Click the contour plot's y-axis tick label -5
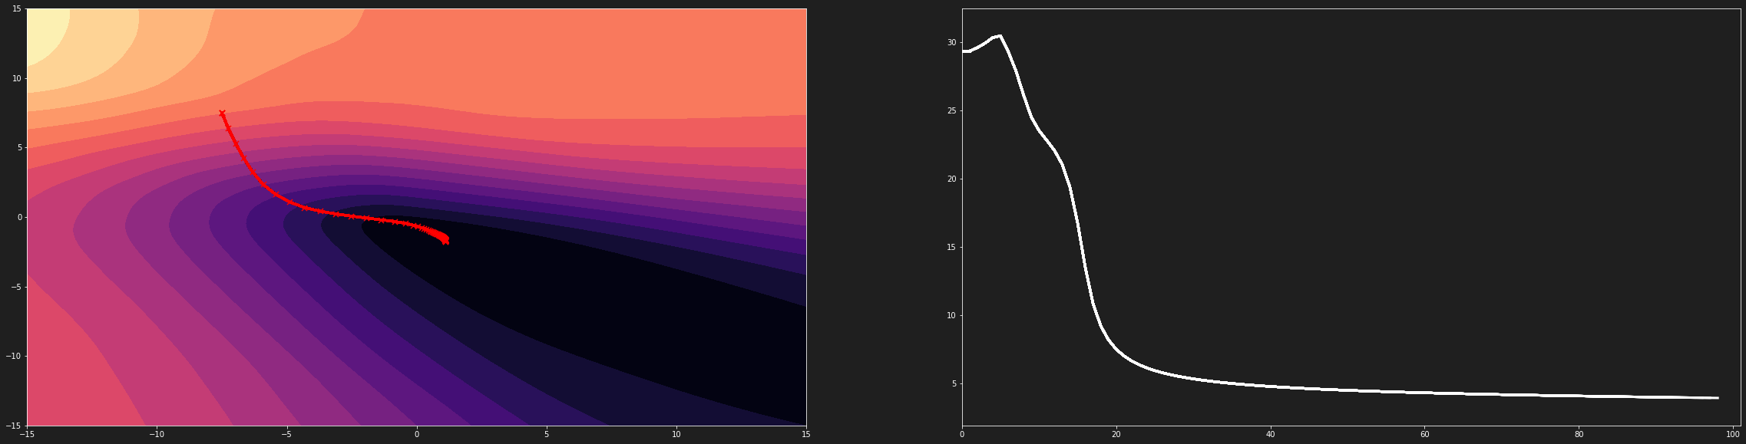 click(15, 287)
